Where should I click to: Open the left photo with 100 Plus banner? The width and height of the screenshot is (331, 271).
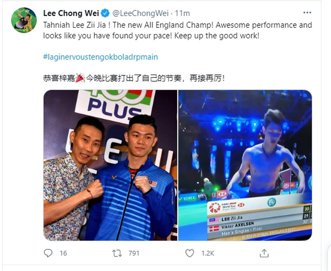coord(110,165)
